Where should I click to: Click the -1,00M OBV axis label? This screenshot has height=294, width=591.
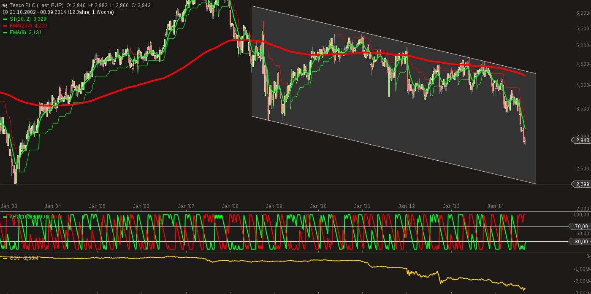point(582,269)
